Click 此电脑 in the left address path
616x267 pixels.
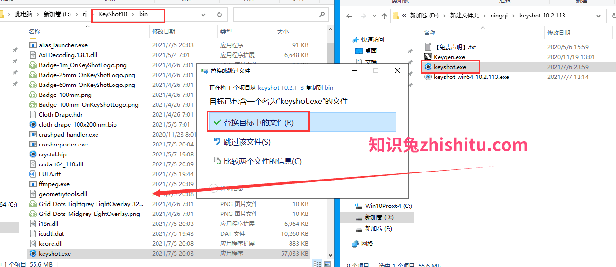24,14
